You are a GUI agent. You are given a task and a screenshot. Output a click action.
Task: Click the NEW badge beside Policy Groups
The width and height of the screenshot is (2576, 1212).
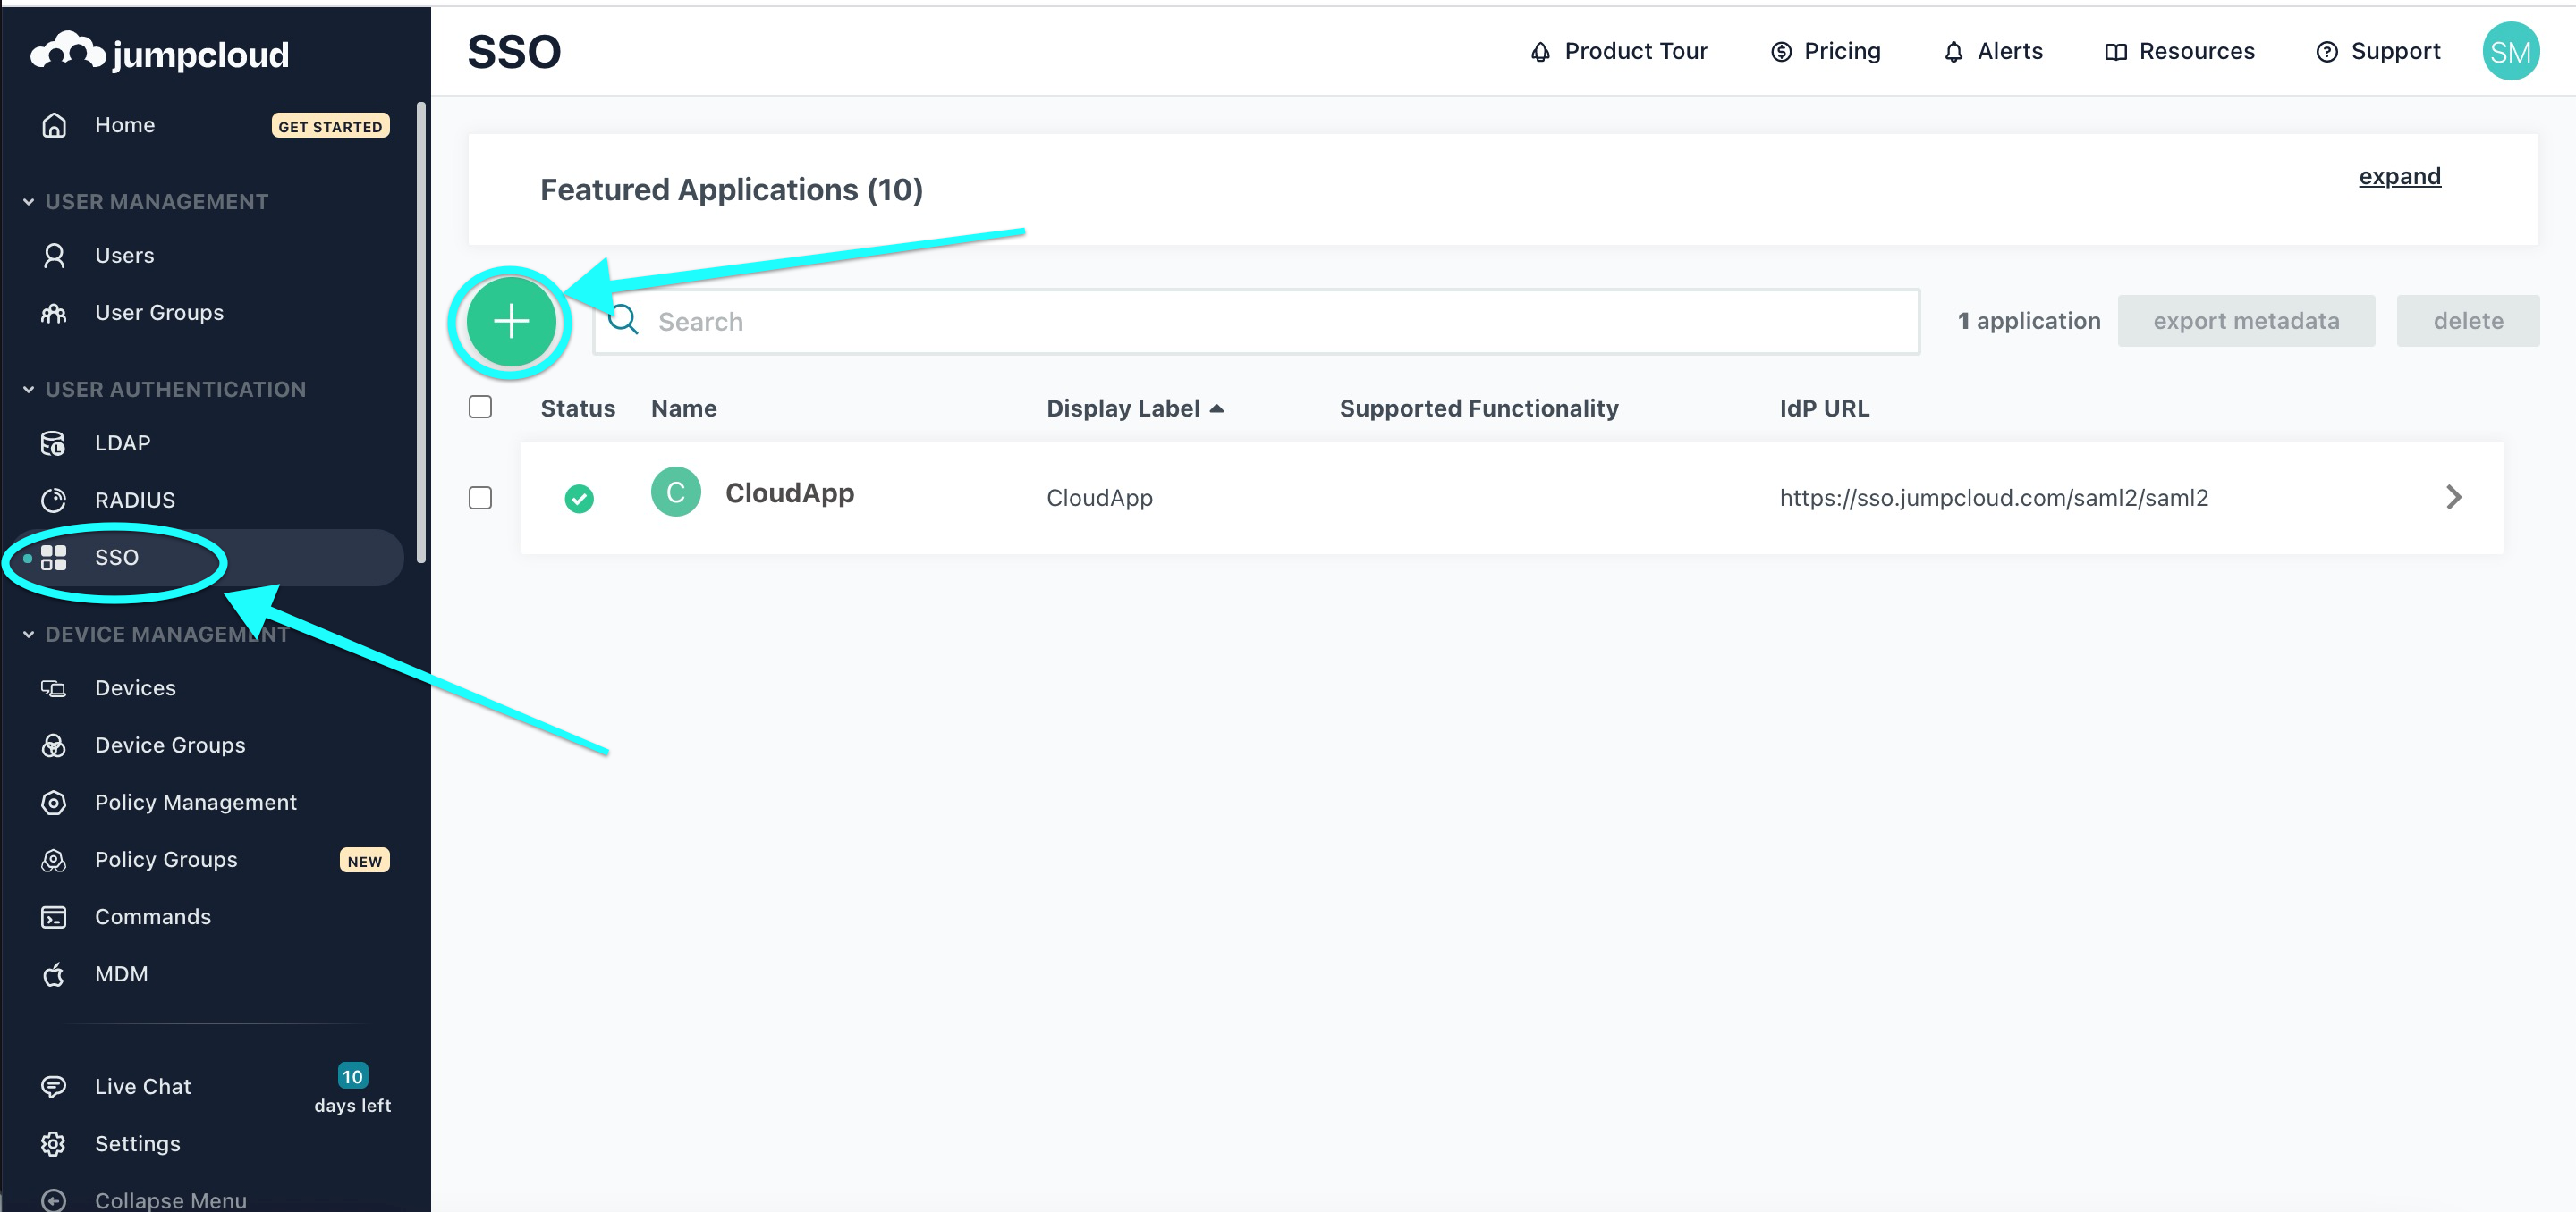pyautogui.click(x=365, y=862)
